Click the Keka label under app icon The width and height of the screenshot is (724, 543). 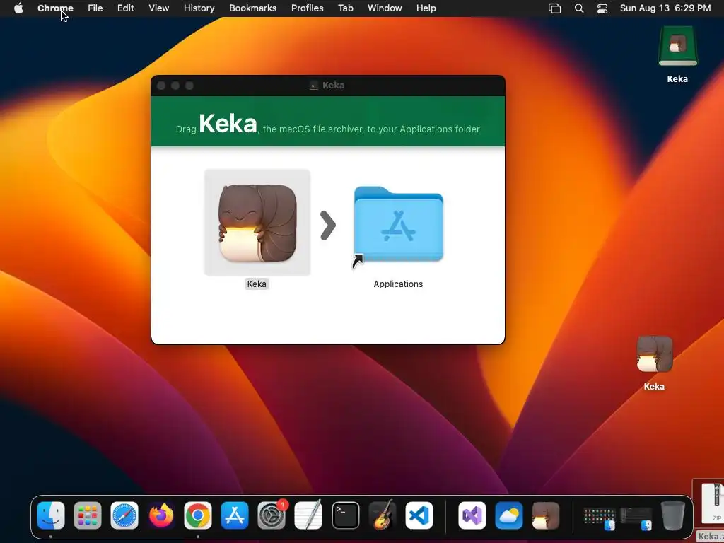(257, 284)
